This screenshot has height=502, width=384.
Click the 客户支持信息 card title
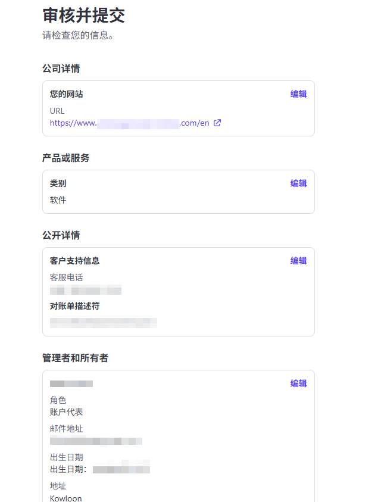74,261
